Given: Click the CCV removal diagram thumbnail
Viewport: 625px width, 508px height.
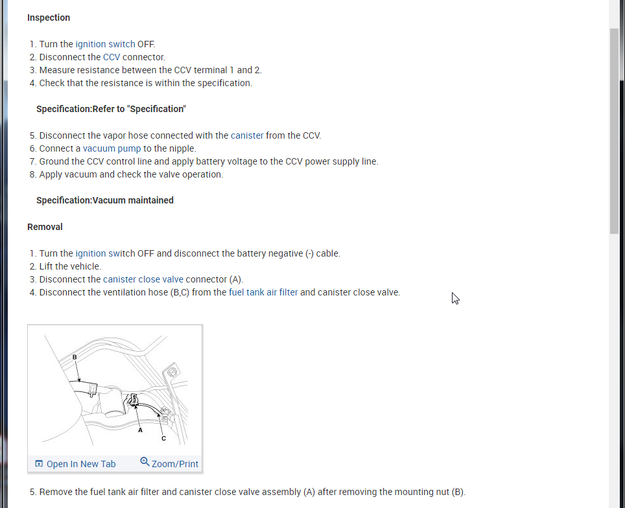Looking at the screenshot, I should [115, 389].
